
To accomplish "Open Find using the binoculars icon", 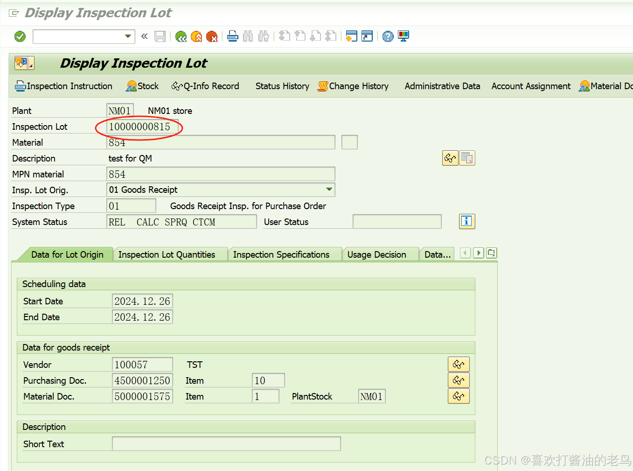I will pyautogui.click(x=248, y=36).
